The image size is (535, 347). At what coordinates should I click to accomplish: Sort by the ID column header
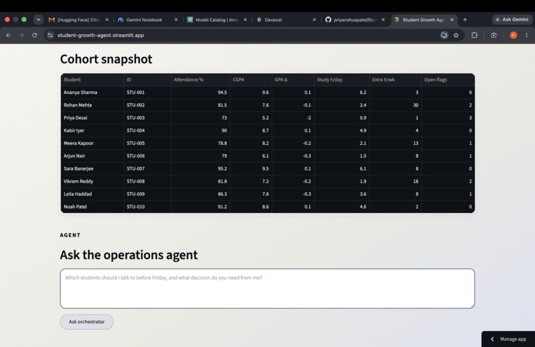point(147,79)
